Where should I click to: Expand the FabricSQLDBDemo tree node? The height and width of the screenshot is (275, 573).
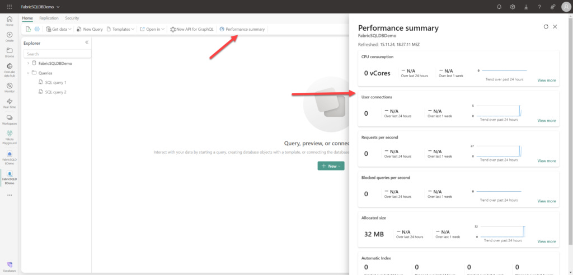coord(28,63)
